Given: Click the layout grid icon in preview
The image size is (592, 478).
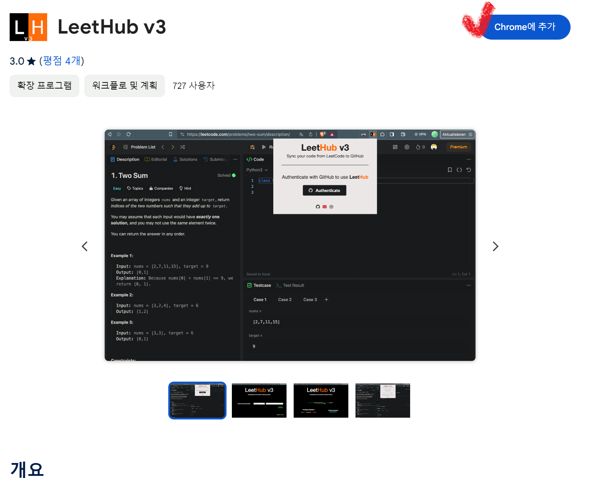Looking at the screenshot, I should [395, 147].
